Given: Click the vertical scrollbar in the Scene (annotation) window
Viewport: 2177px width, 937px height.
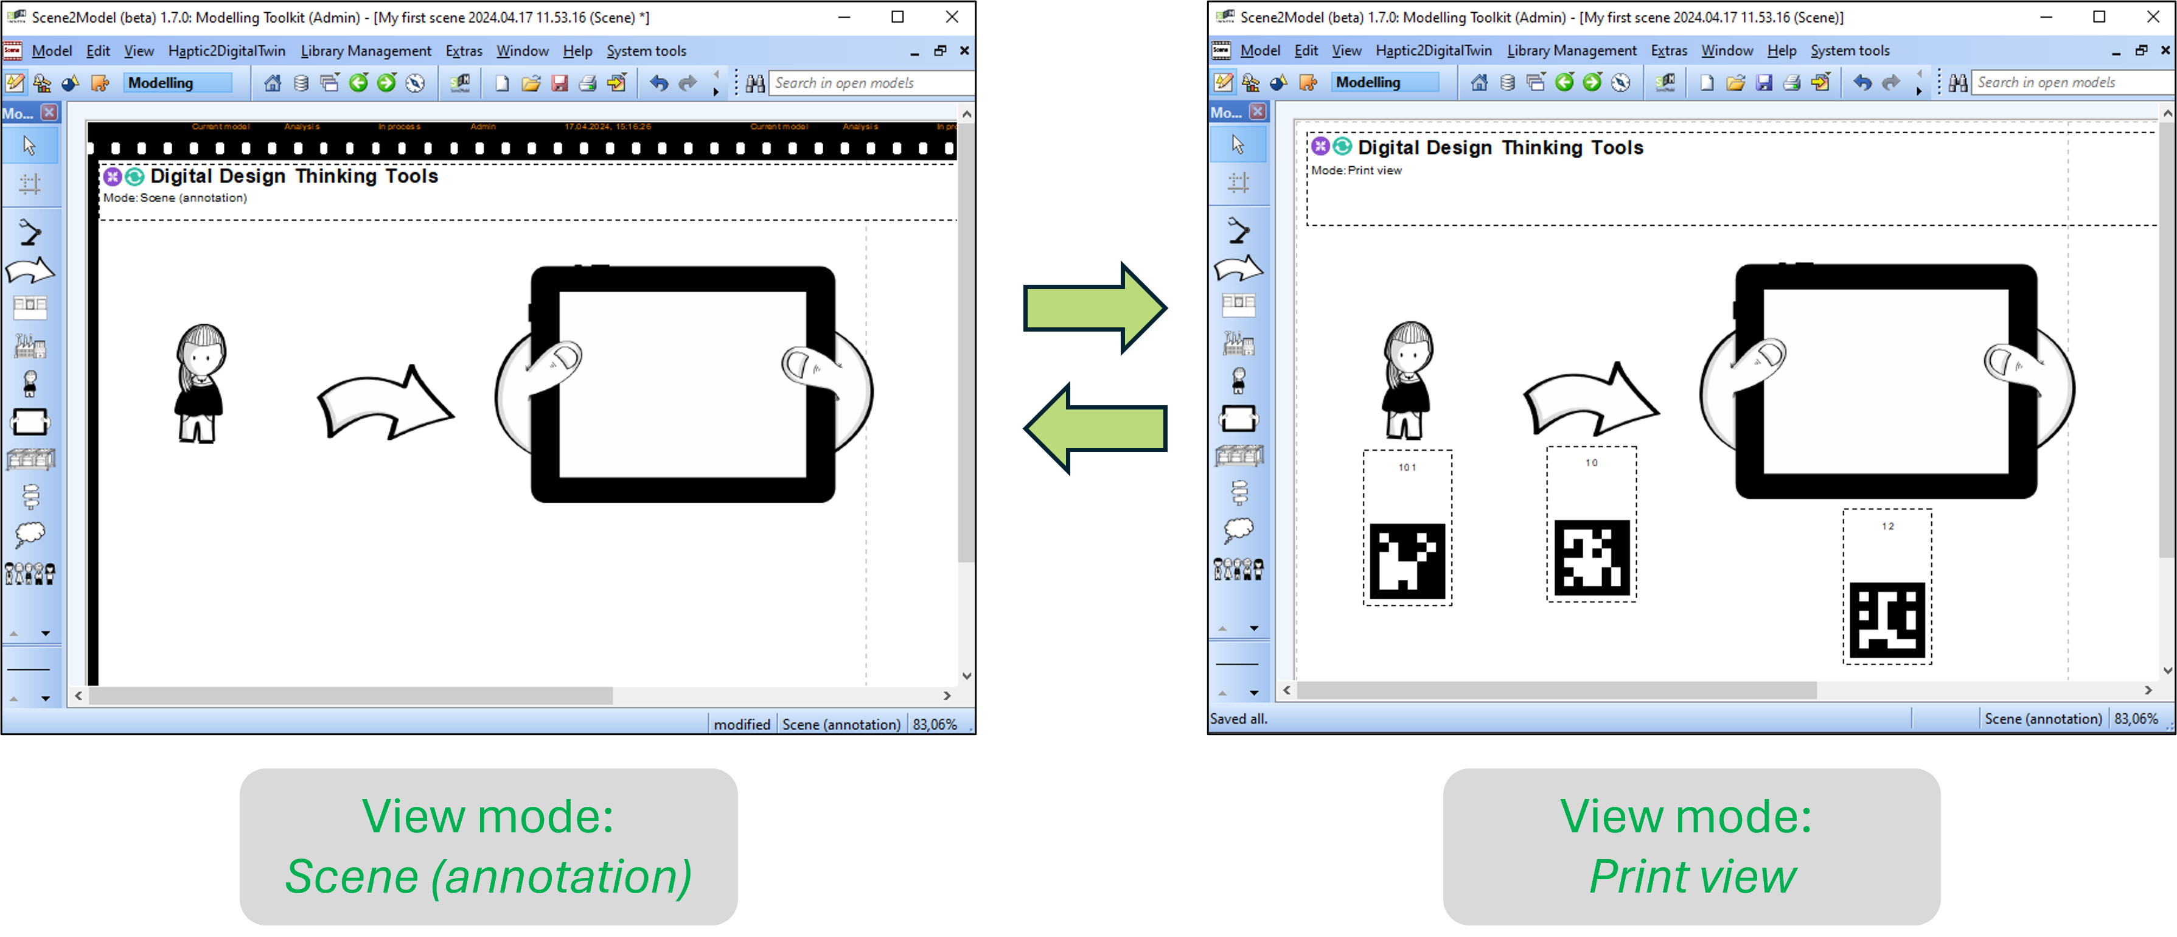Looking at the screenshot, I should (966, 342).
